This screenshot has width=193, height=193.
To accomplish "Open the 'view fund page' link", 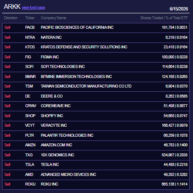I will [33, 8].
